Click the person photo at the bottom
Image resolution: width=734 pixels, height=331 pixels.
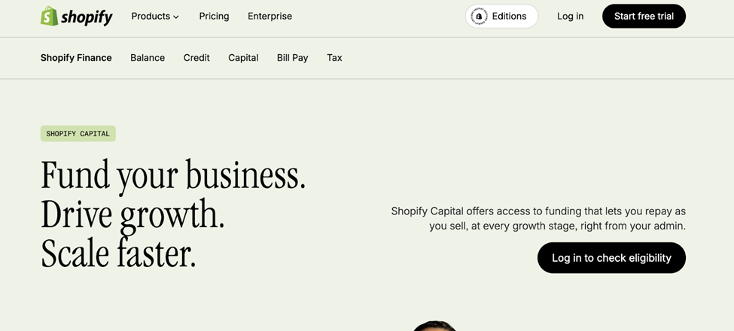tap(434, 326)
